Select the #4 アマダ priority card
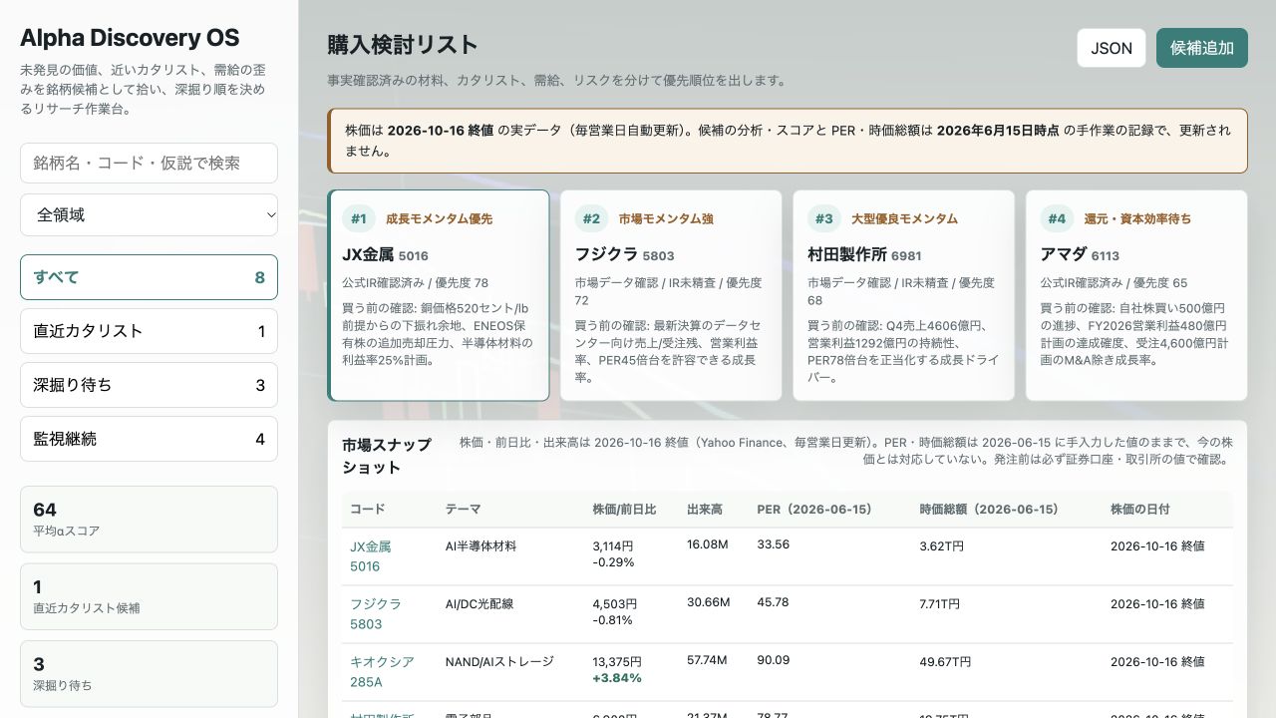 click(x=1136, y=295)
